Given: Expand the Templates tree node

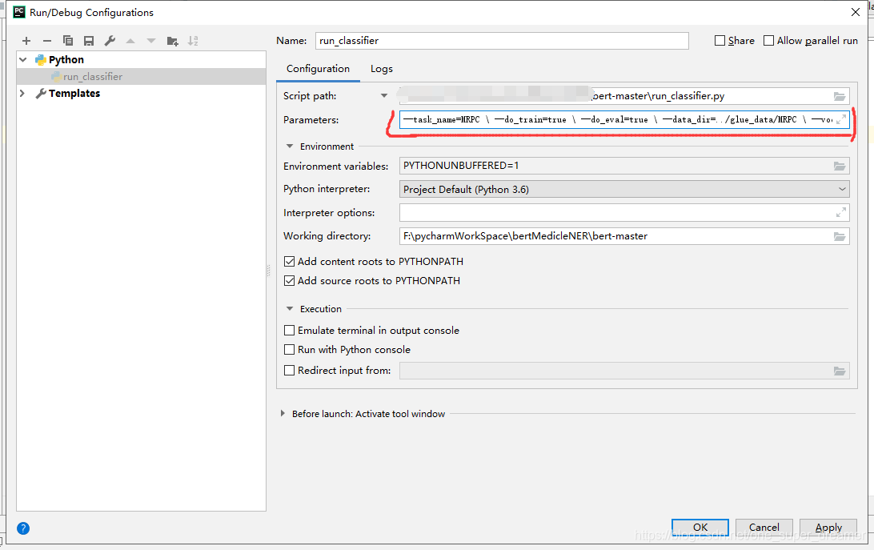Looking at the screenshot, I should [22, 93].
